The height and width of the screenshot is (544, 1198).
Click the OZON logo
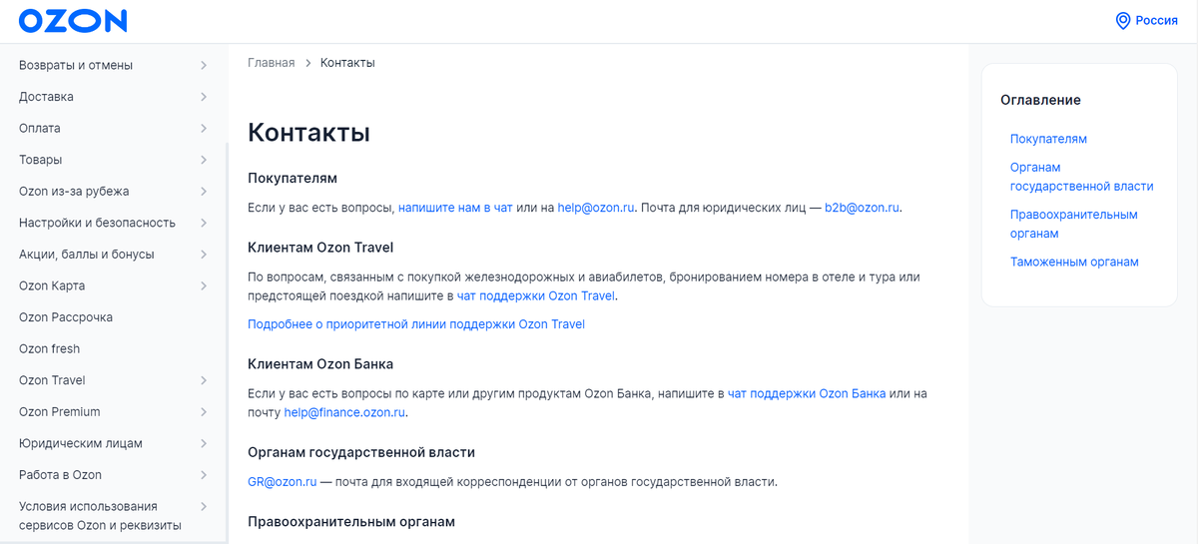(x=73, y=21)
